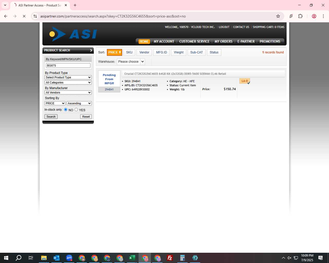Open notification center icon
This screenshot has height=263, width=329.
tap(321, 258)
